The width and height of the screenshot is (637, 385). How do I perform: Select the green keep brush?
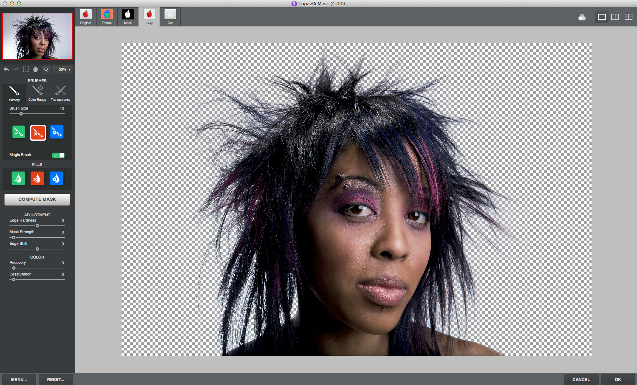click(x=19, y=132)
